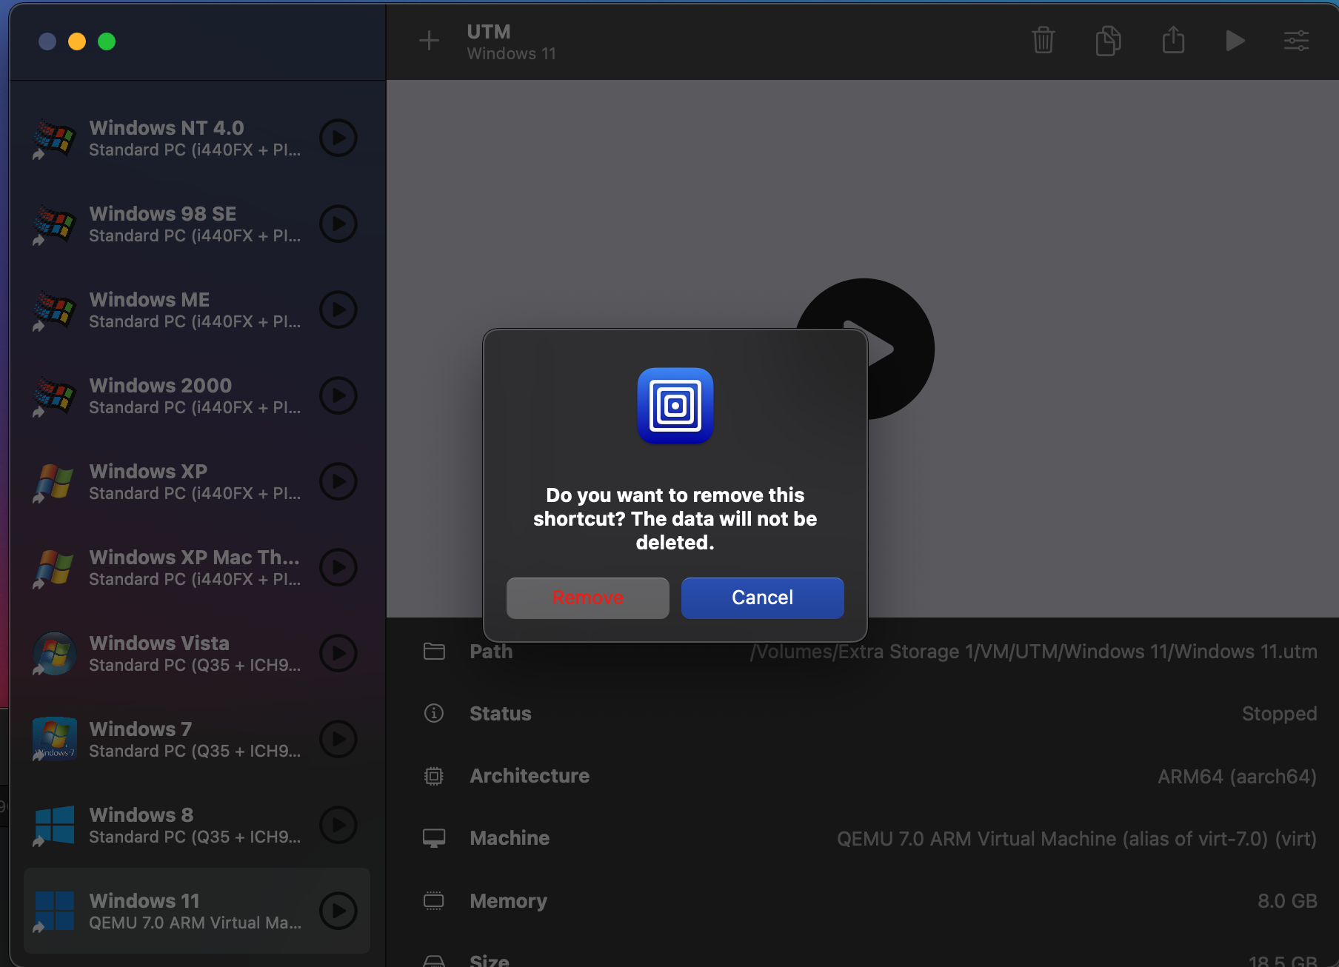This screenshot has height=967, width=1339.
Task: Click the Windows 11.utm path value
Action: [1033, 652]
